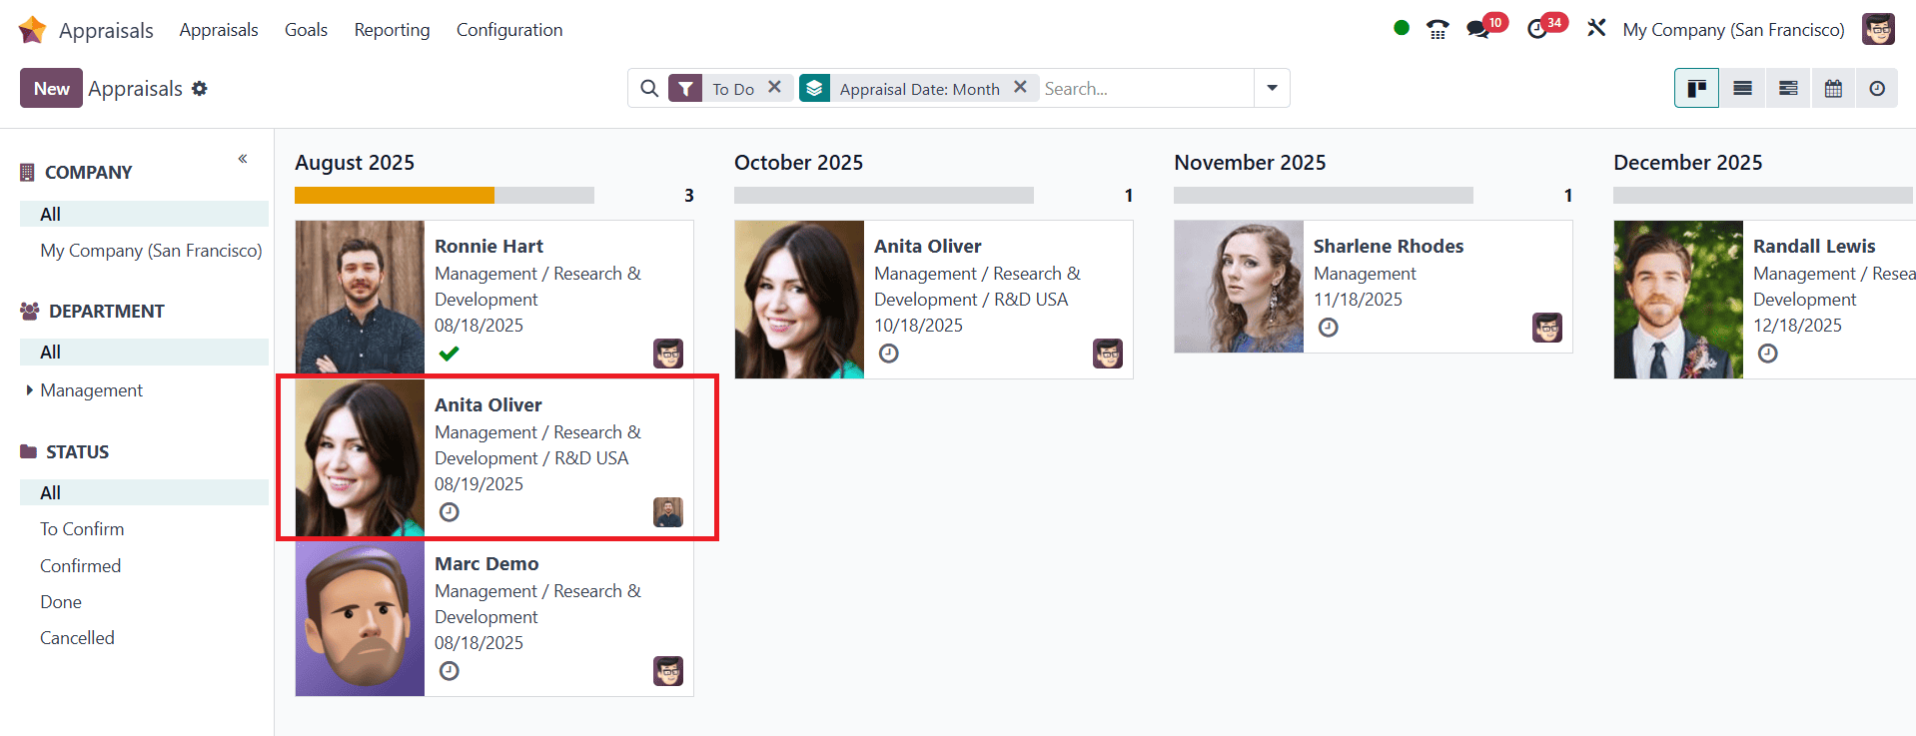
Task: Click the done checkmark on Ronnie Hart card
Action: point(450,353)
